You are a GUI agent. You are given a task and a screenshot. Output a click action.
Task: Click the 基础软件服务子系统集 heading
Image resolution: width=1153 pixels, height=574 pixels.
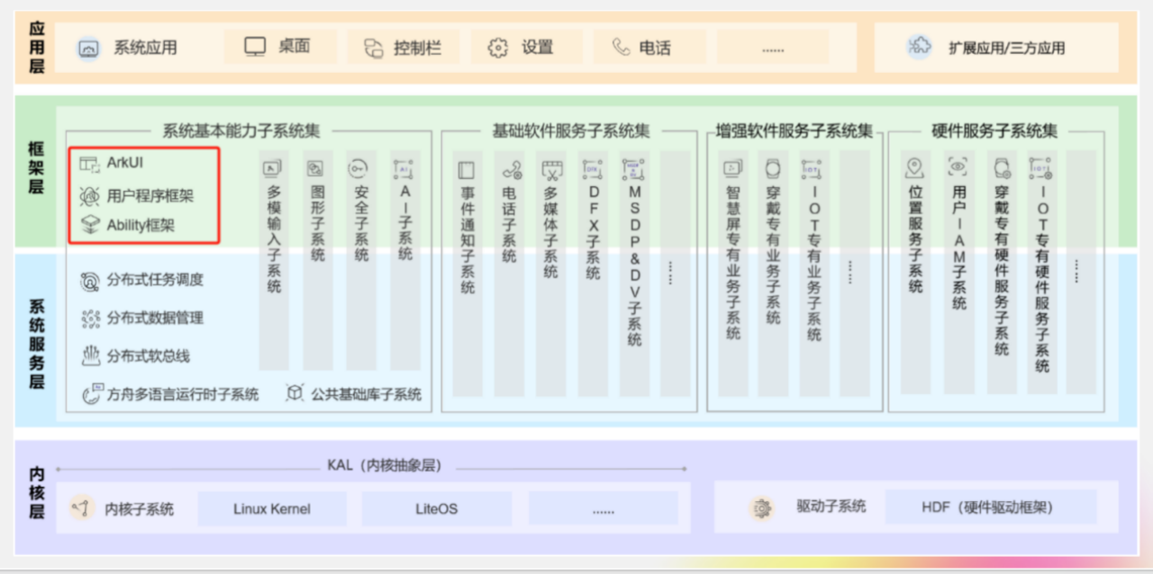point(571,131)
